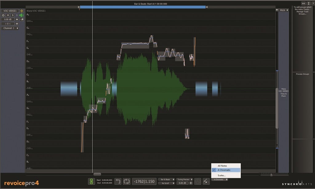Toggle the green link chain button
The height and width of the screenshot is (189, 315).
[x=91, y=181]
